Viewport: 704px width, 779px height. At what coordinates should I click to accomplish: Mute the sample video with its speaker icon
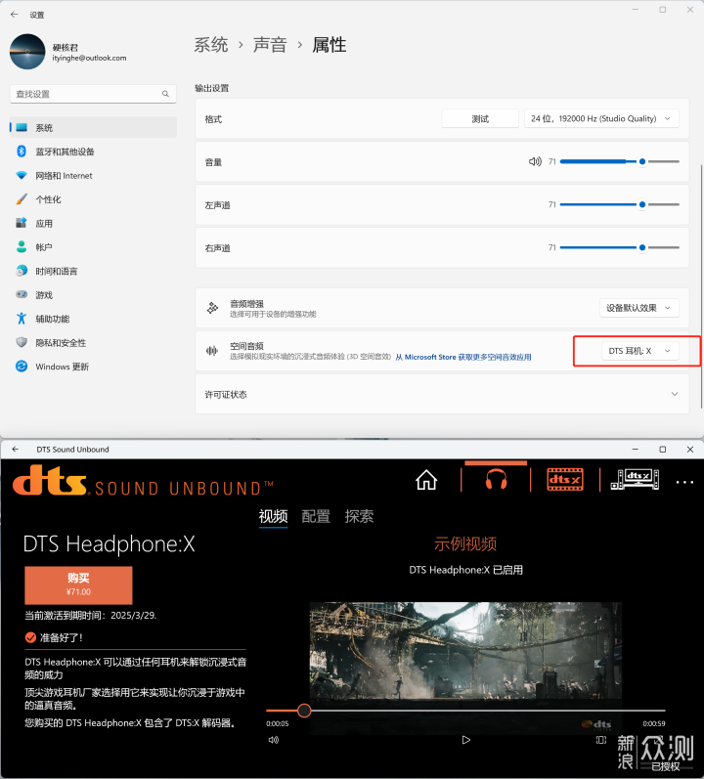(273, 740)
